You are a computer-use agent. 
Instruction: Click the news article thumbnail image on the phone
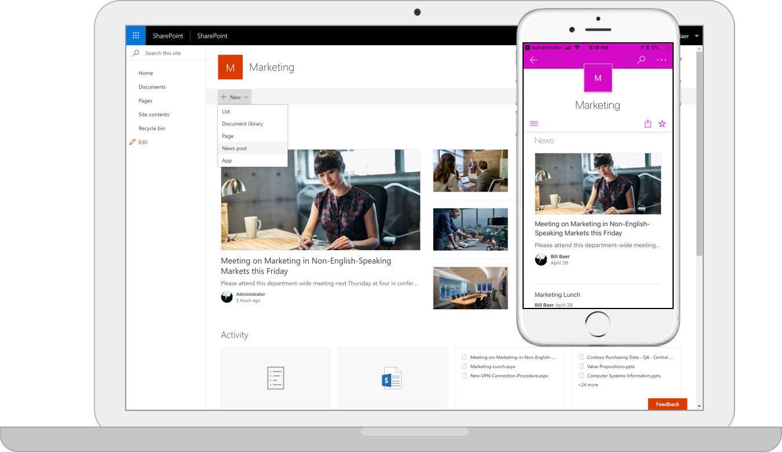click(598, 183)
